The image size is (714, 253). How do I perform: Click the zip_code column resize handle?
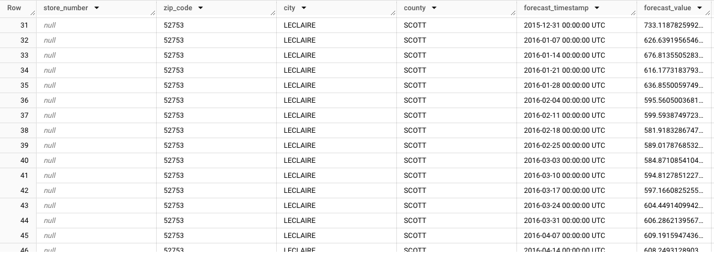274,13
